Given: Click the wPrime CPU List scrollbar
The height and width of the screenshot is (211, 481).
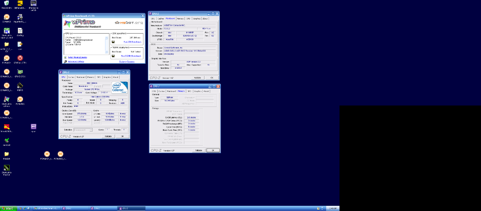Looking at the screenshot, I should coord(106,45).
